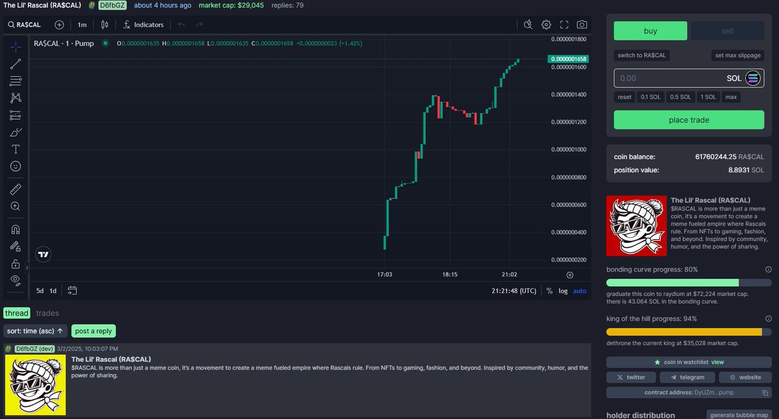Screen dimensions: 779x419
Task: Open the website link
Action: pos(745,377)
